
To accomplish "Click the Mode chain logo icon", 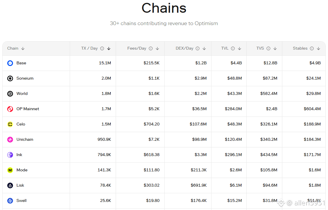I will click(x=10, y=170).
